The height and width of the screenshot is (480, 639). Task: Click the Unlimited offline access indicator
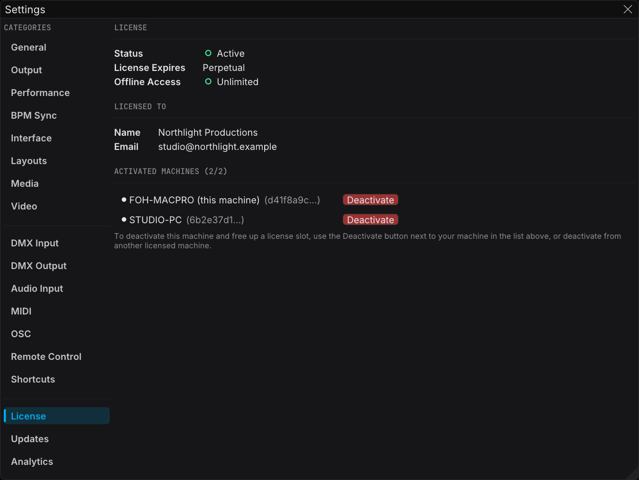click(x=208, y=81)
